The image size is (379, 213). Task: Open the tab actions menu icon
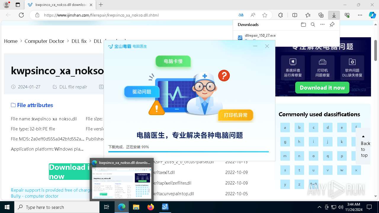click(x=18, y=5)
